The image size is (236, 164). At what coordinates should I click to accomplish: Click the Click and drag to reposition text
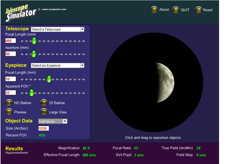[153, 138]
